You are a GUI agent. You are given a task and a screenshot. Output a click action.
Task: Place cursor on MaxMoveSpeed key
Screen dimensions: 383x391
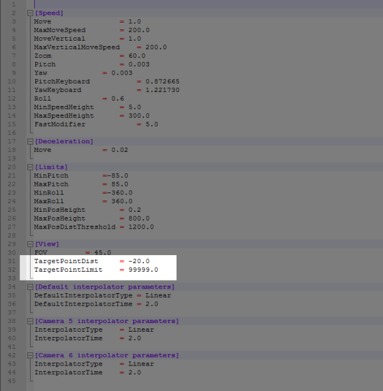coord(60,30)
